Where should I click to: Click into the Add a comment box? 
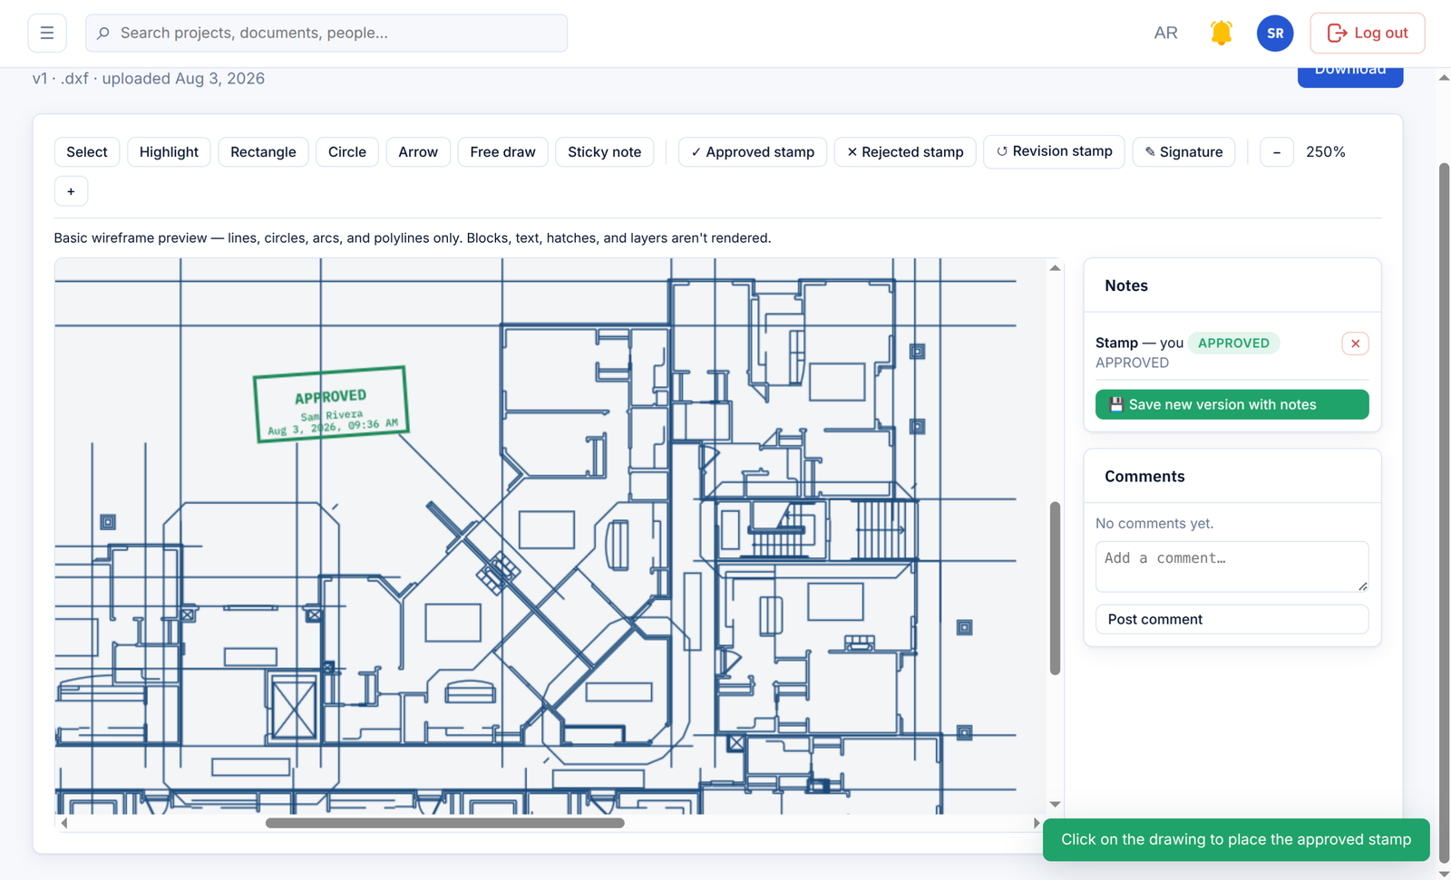pos(1232,566)
